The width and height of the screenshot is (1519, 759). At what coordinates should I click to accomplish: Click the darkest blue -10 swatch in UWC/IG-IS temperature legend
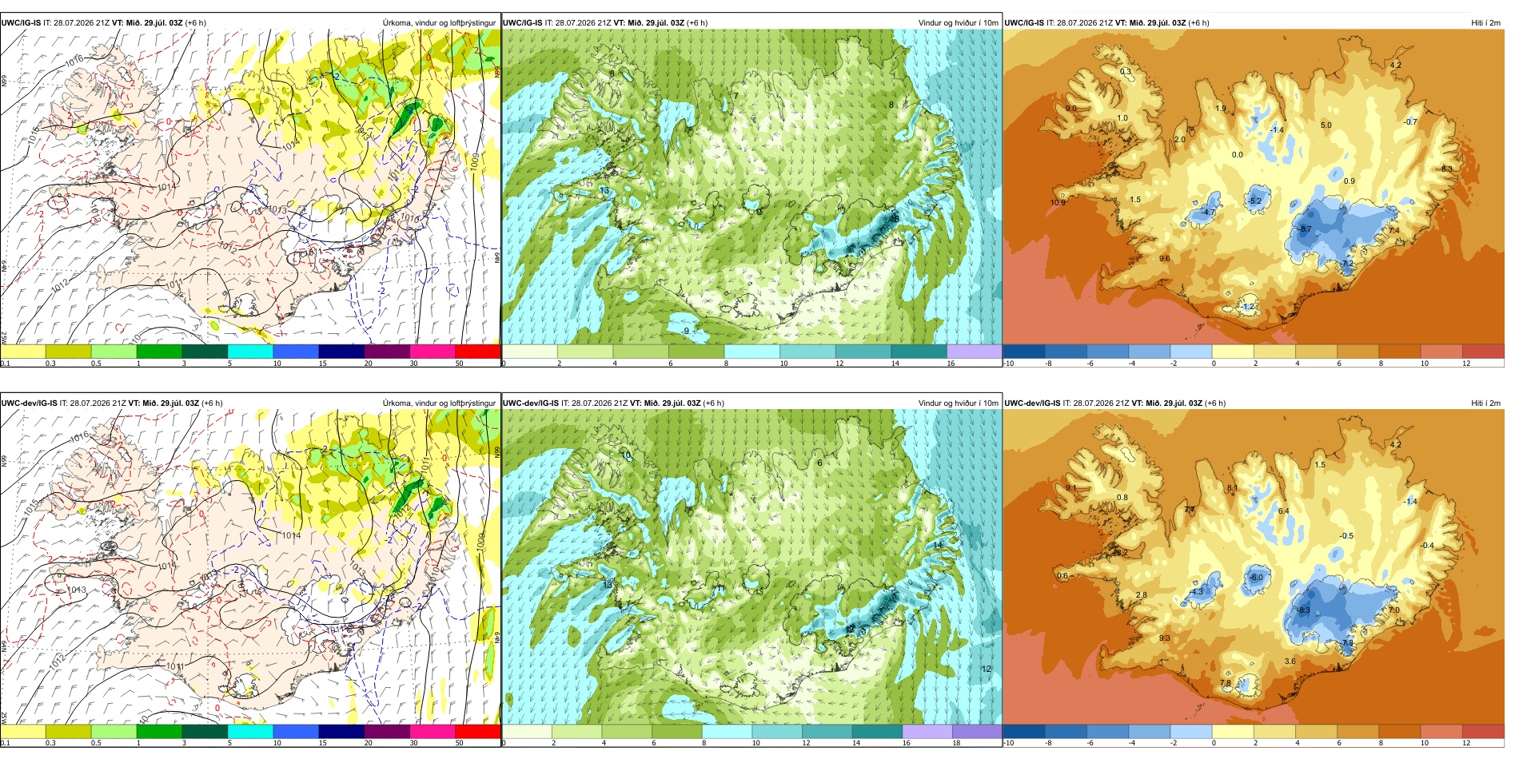click(1024, 351)
